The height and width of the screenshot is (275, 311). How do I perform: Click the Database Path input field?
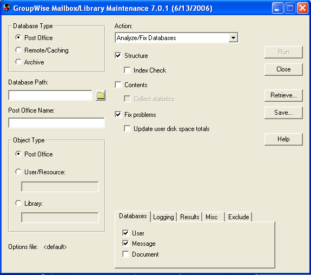pyautogui.click(x=50, y=95)
